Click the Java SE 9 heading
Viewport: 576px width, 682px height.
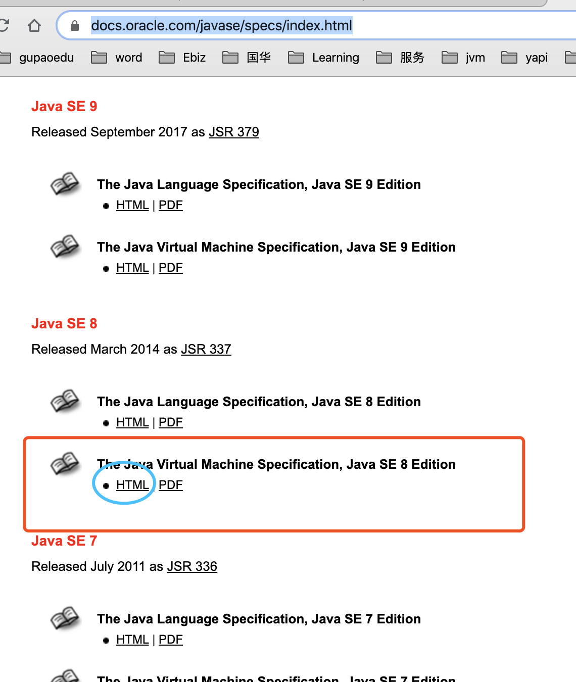(64, 106)
